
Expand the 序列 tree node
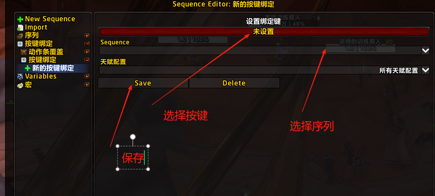pos(87,36)
